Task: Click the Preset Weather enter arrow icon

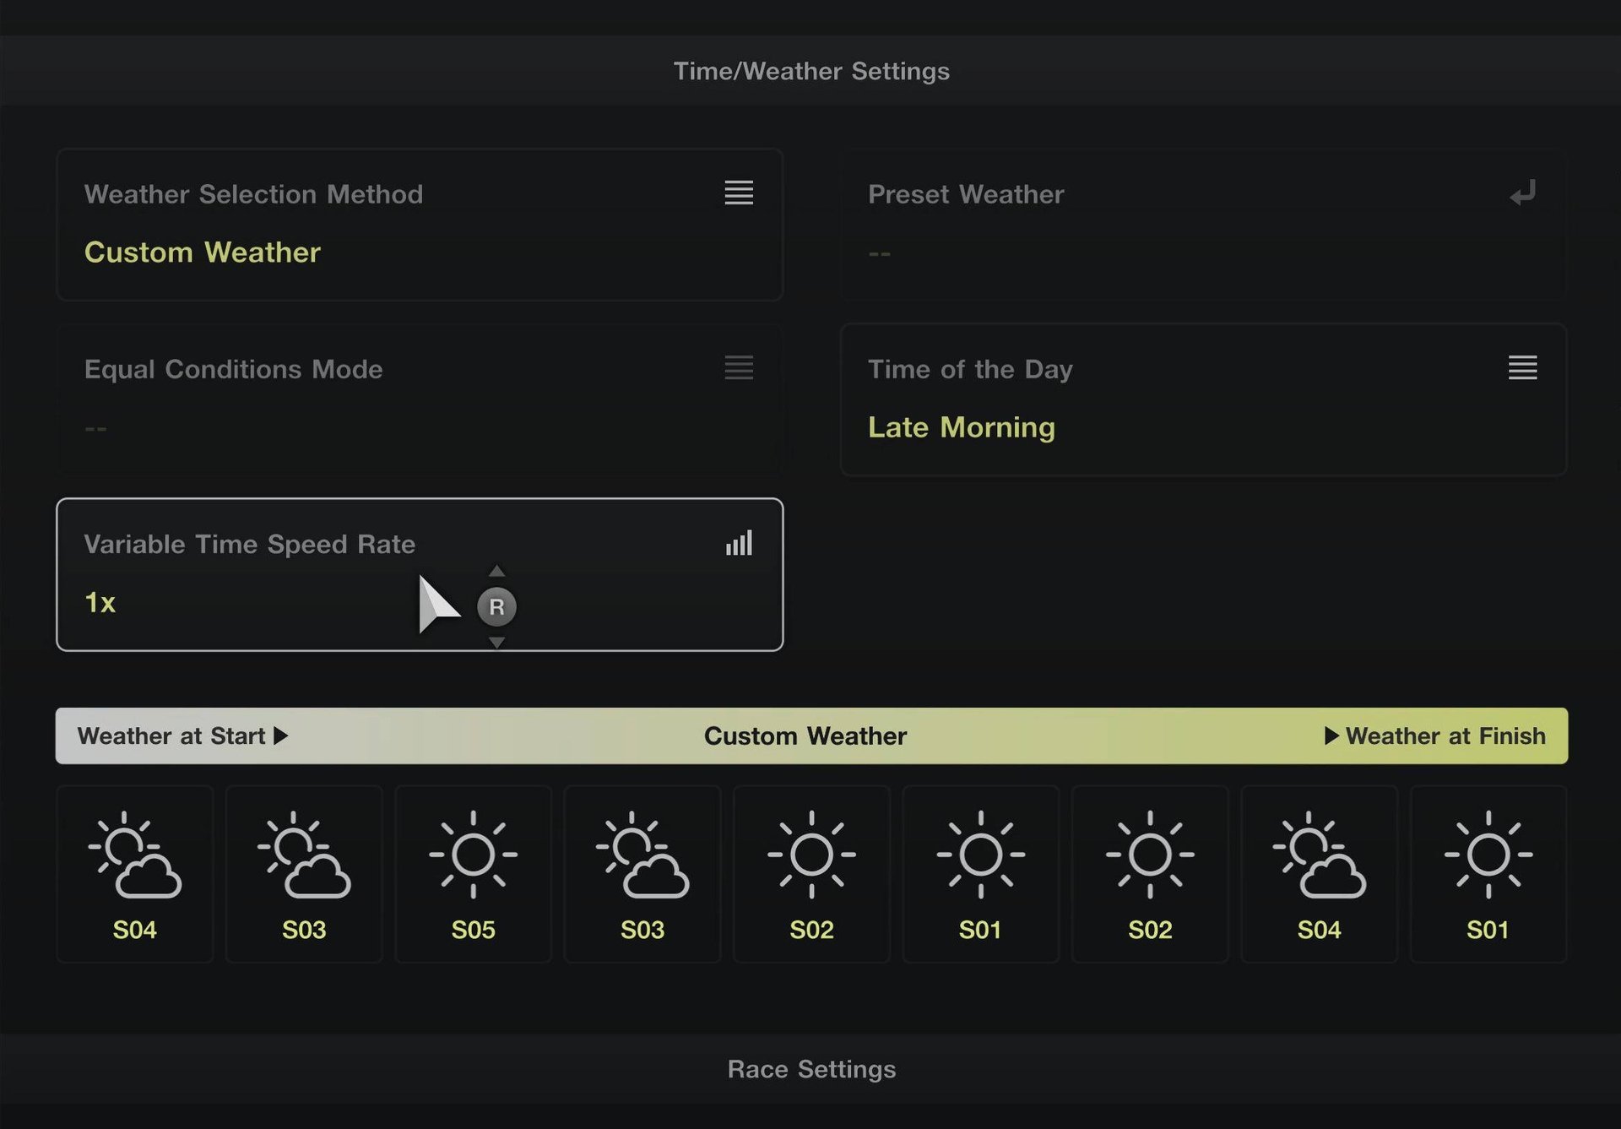Action: pyautogui.click(x=1522, y=193)
